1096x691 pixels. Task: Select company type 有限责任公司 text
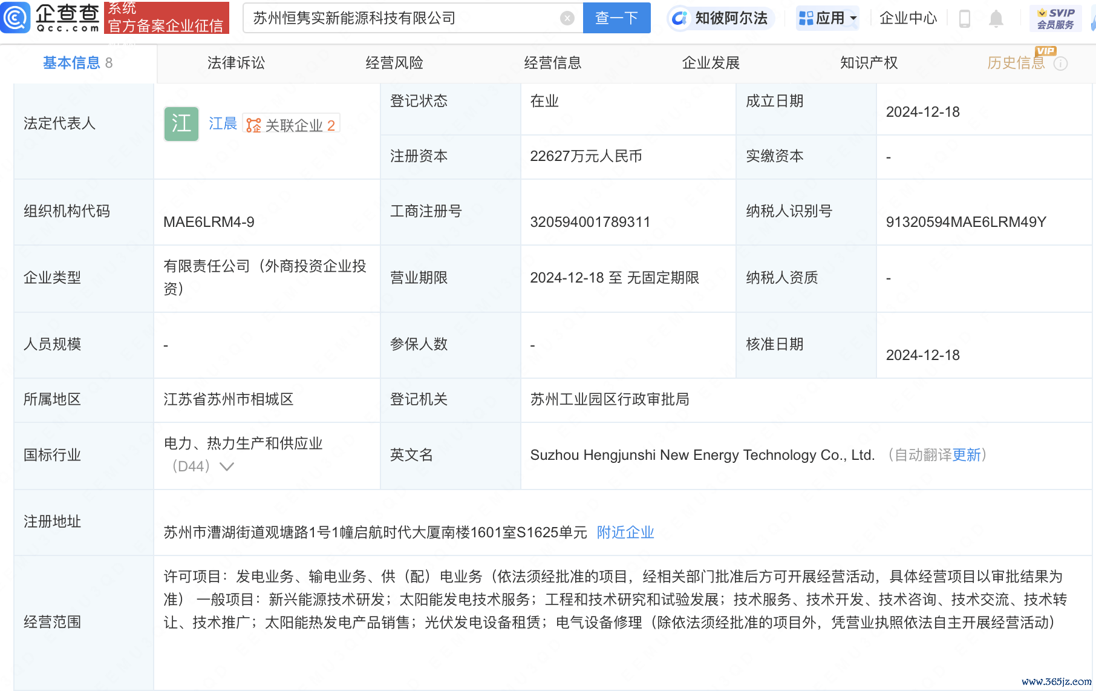[265, 277]
